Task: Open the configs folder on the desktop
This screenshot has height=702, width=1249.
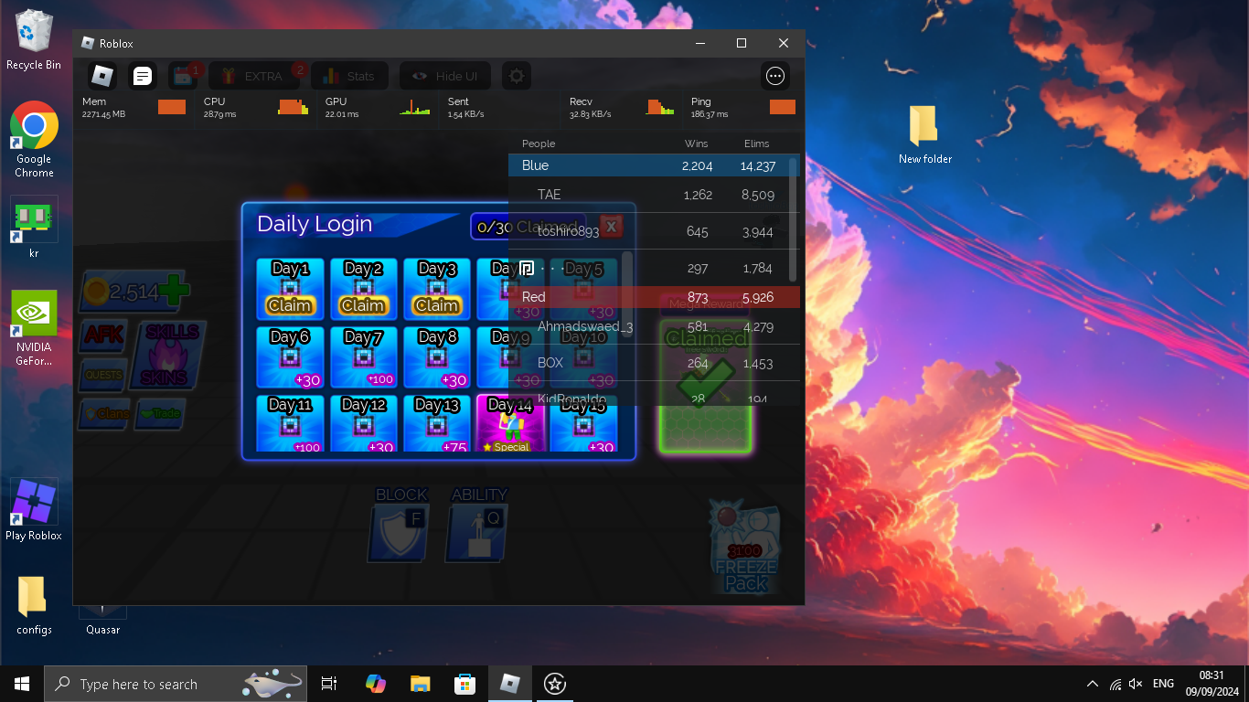Action: coord(34,605)
